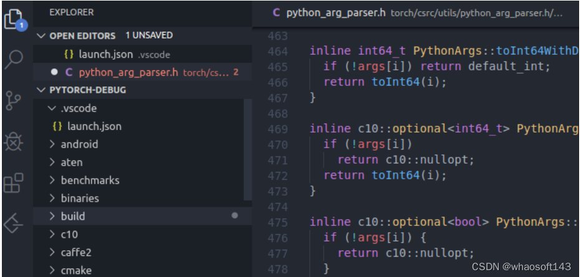The height and width of the screenshot is (277, 581).
Task: Click the JSON braces icon in .vscode folder
Action: click(57, 126)
